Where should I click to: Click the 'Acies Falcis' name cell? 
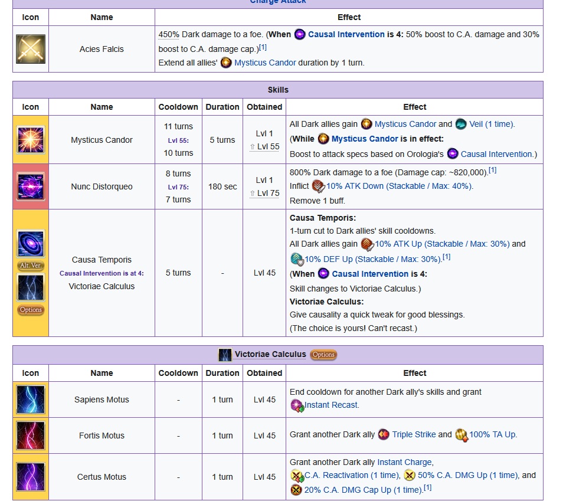coord(102,49)
